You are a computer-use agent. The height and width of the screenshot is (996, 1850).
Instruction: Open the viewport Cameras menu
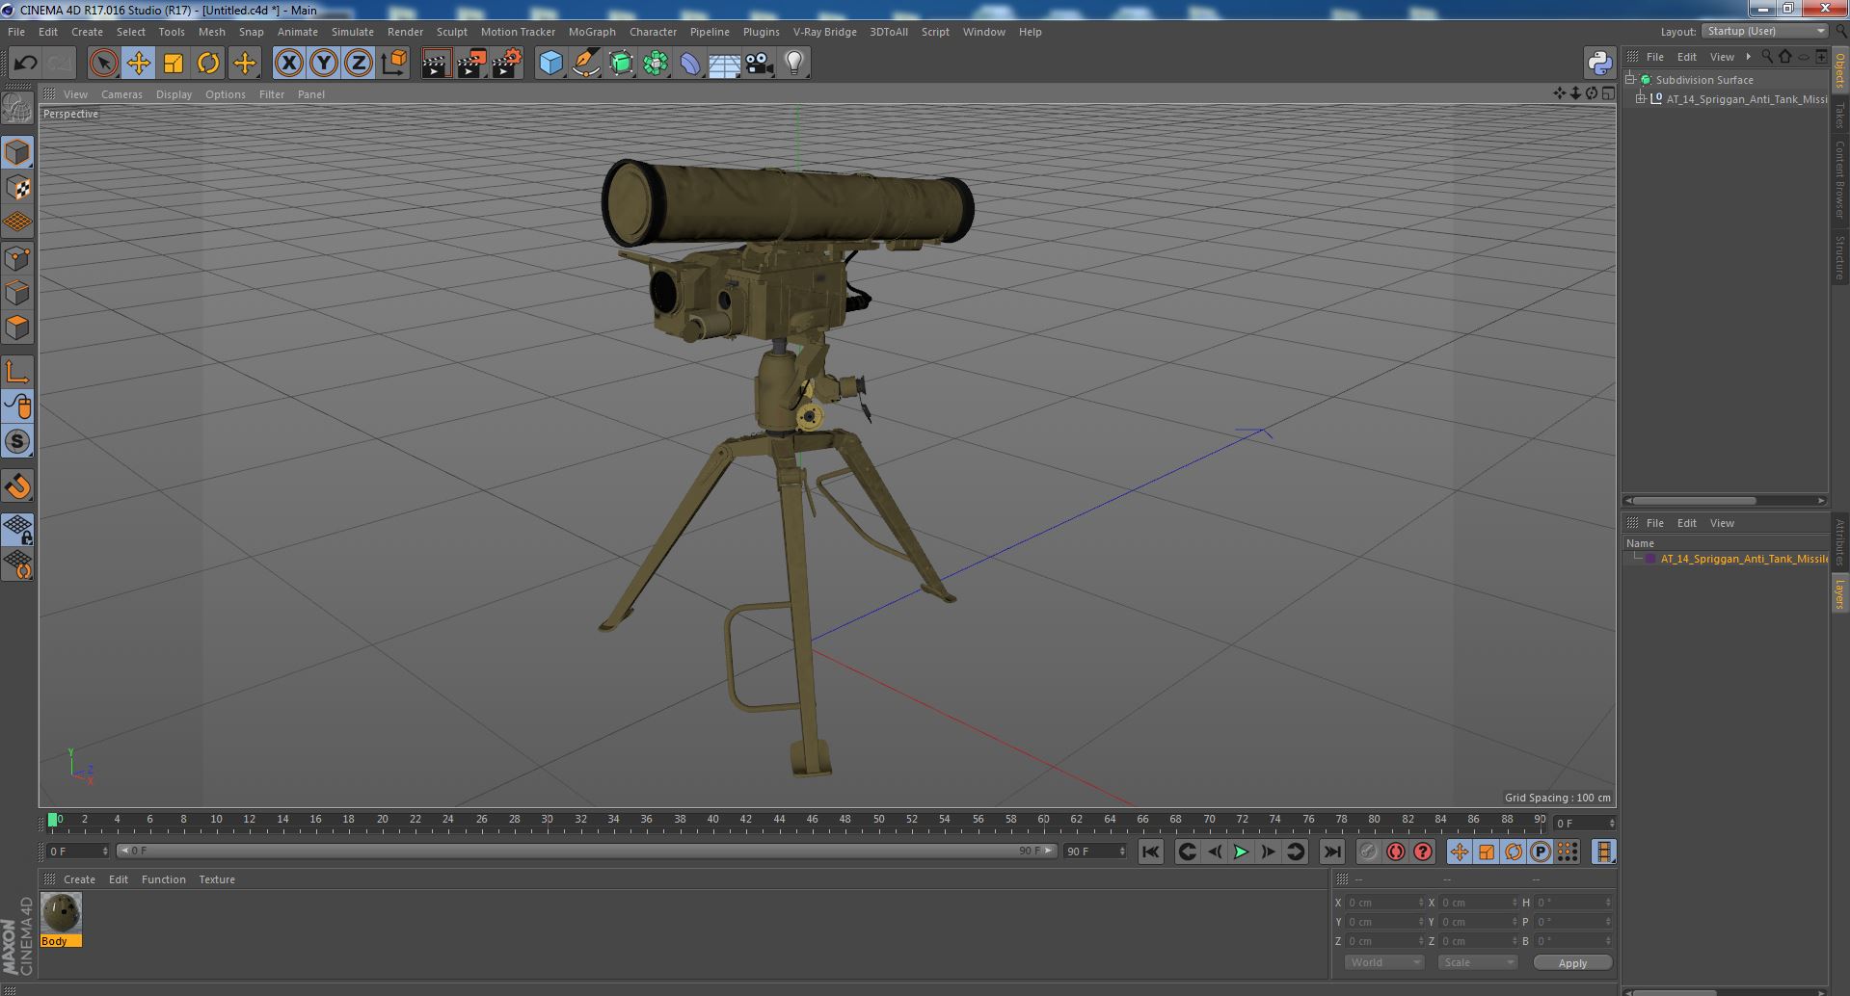pyautogui.click(x=121, y=94)
